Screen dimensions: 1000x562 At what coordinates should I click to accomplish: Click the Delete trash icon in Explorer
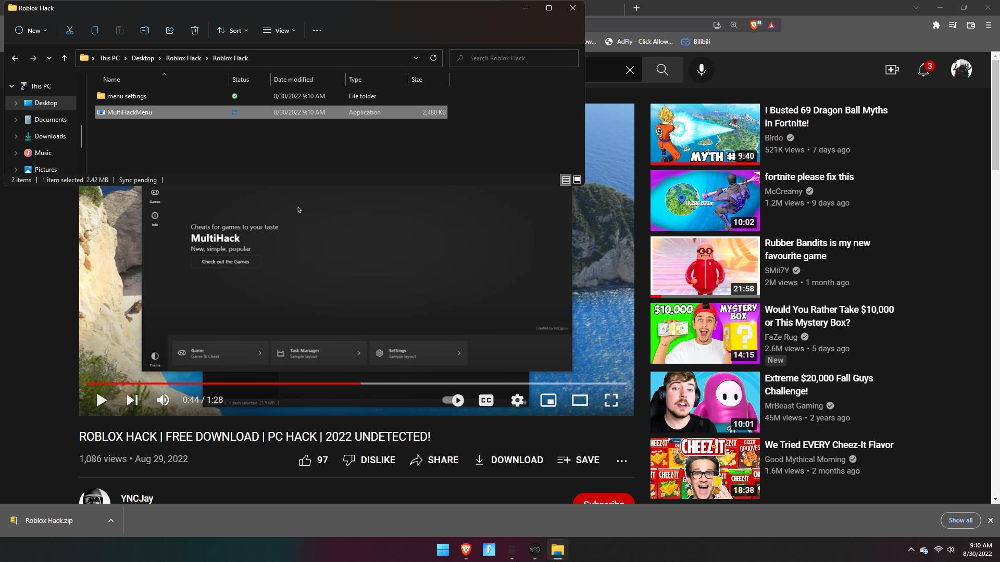pos(195,30)
